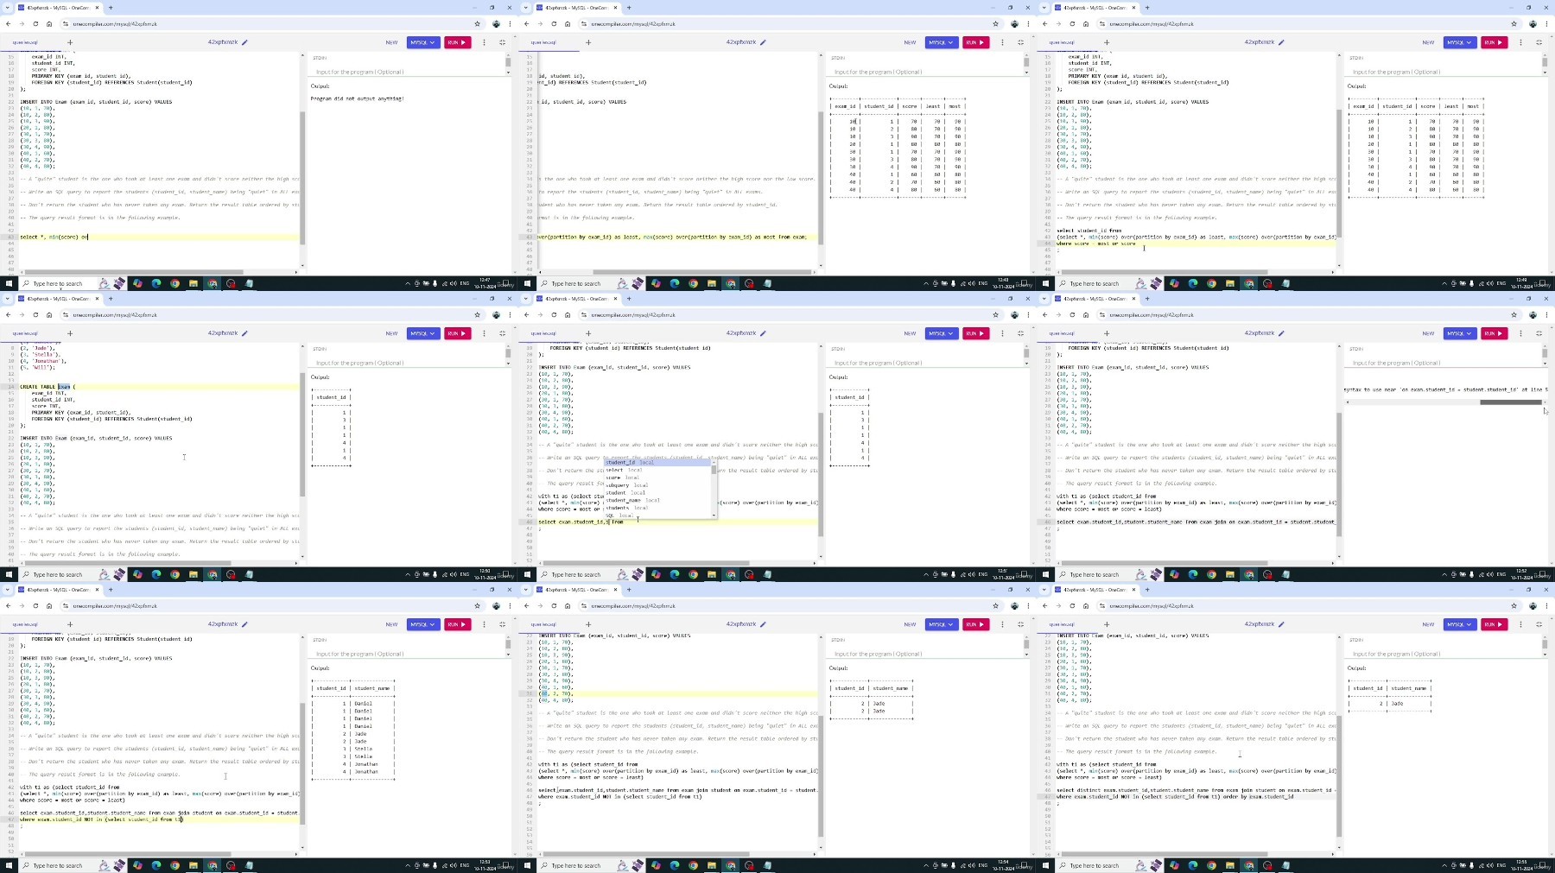Click the volume icon in the top-right taskbar tray
The image size is (1555, 873).
coord(1490,283)
